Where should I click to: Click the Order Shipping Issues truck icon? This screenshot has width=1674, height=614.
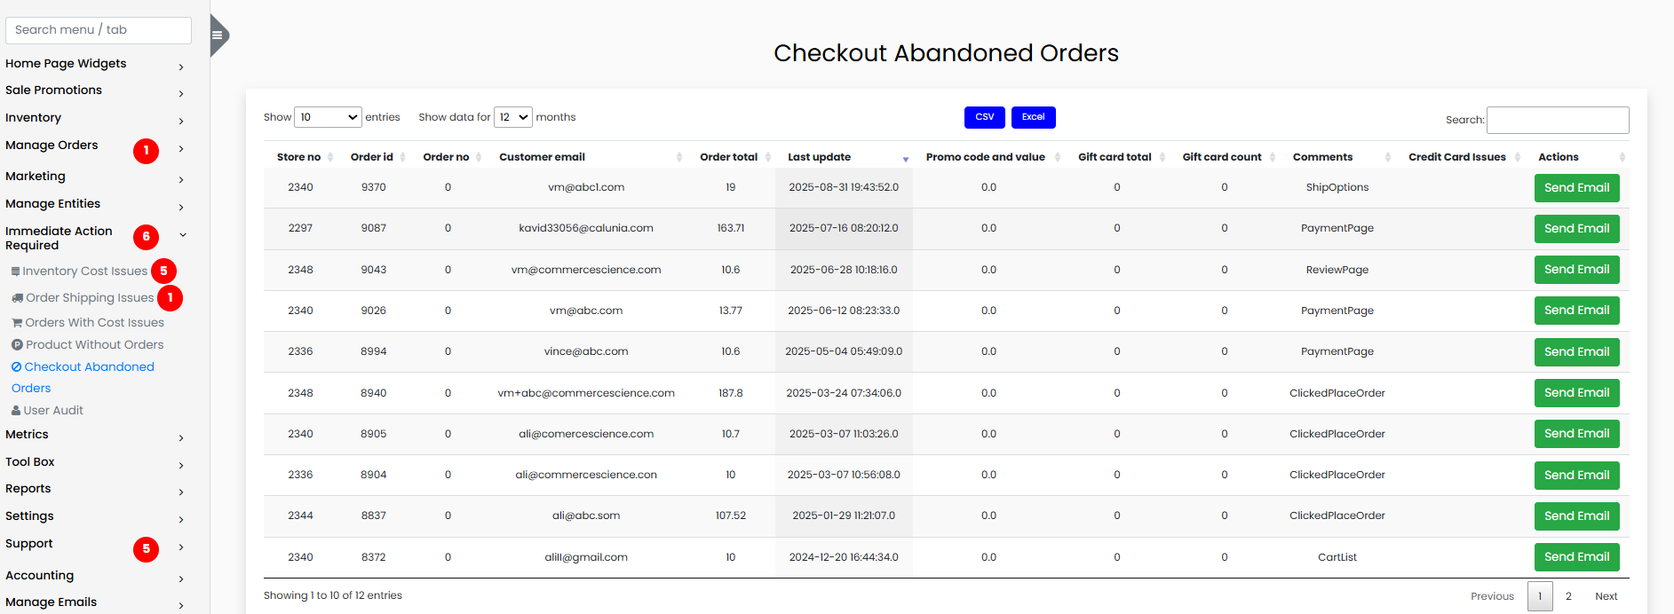click(x=17, y=298)
